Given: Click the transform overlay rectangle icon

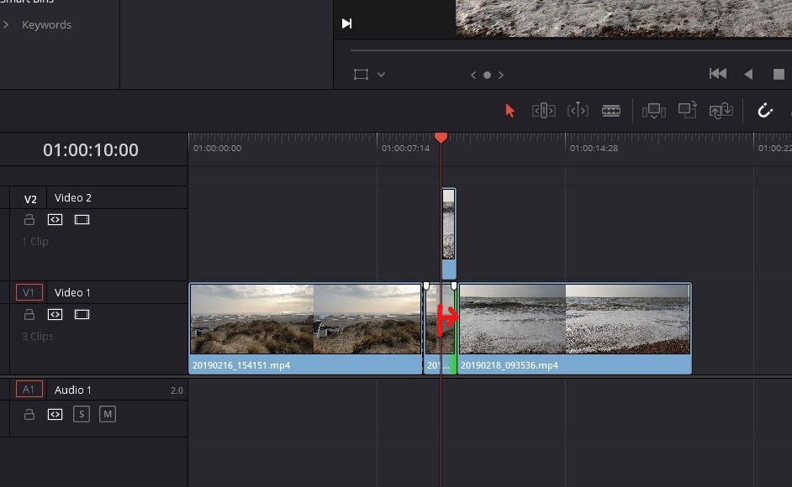Looking at the screenshot, I should pyautogui.click(x=361, y=75).
